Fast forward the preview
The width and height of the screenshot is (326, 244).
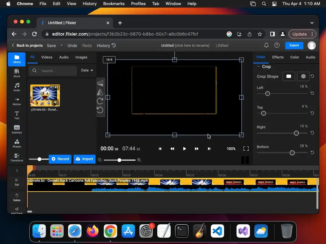196,149
